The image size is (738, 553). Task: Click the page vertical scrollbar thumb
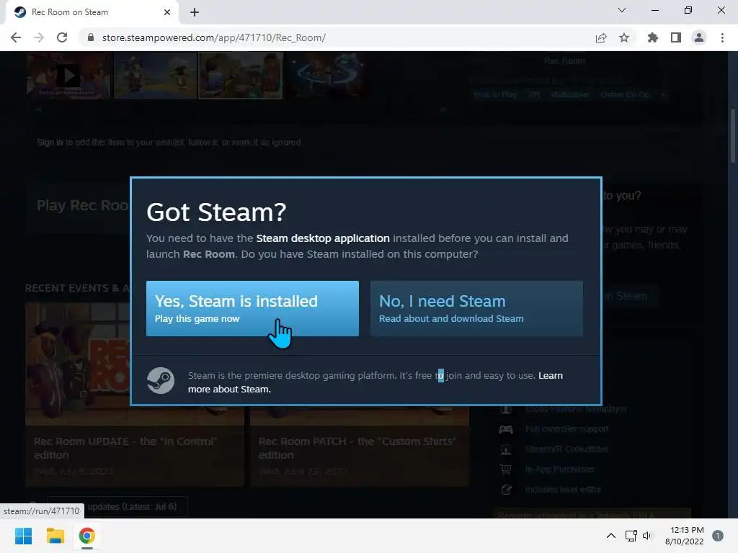click(732, 136)
